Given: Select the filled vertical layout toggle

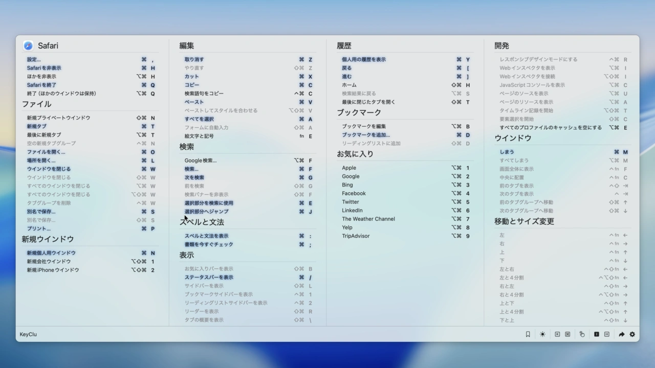Looking at the screenshot, I should coord(596,334).
